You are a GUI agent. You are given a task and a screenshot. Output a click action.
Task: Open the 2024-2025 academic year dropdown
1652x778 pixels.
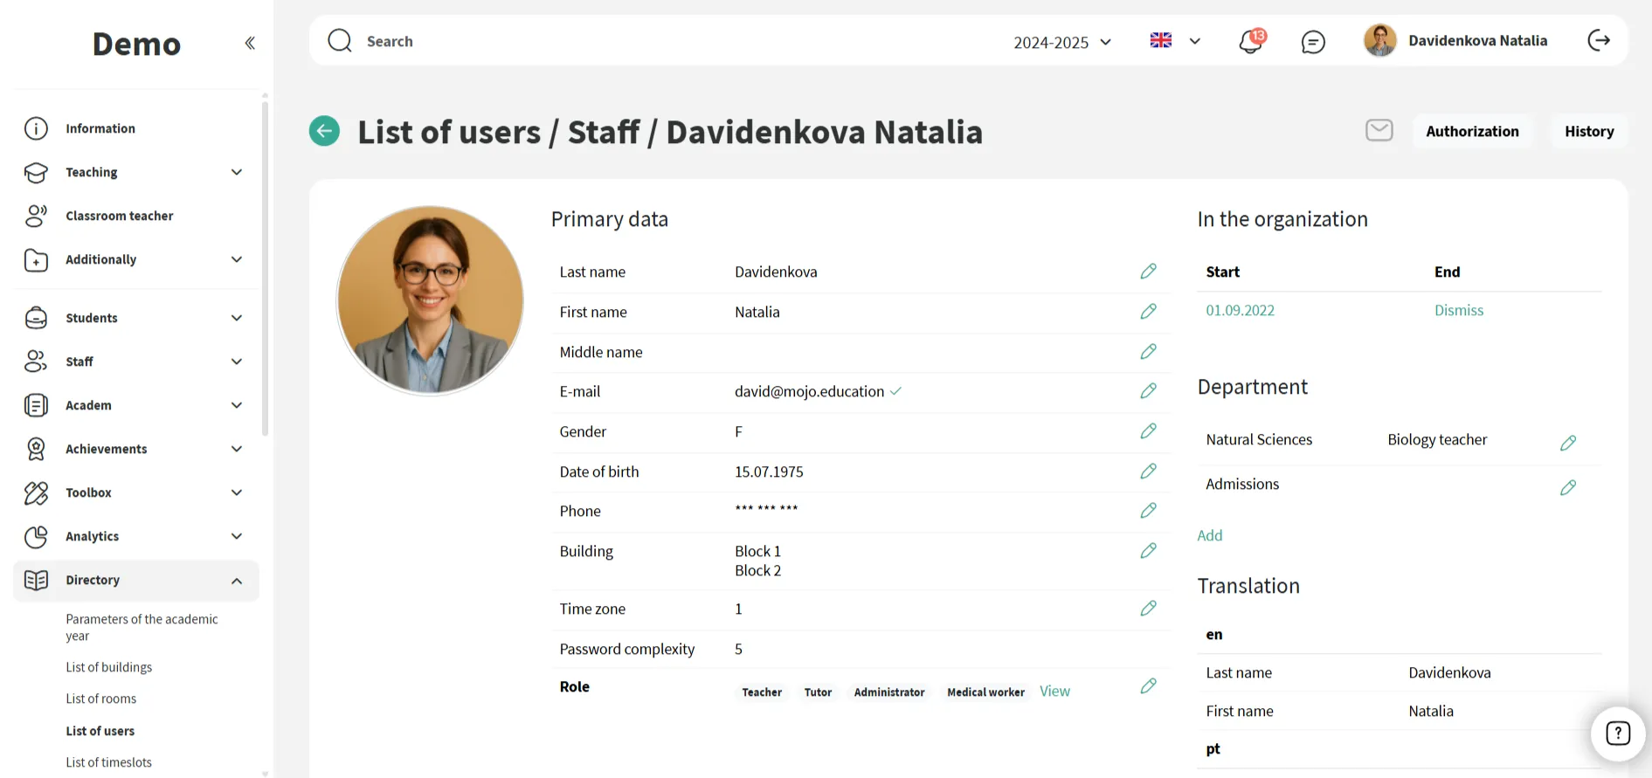pos(1062,42)
